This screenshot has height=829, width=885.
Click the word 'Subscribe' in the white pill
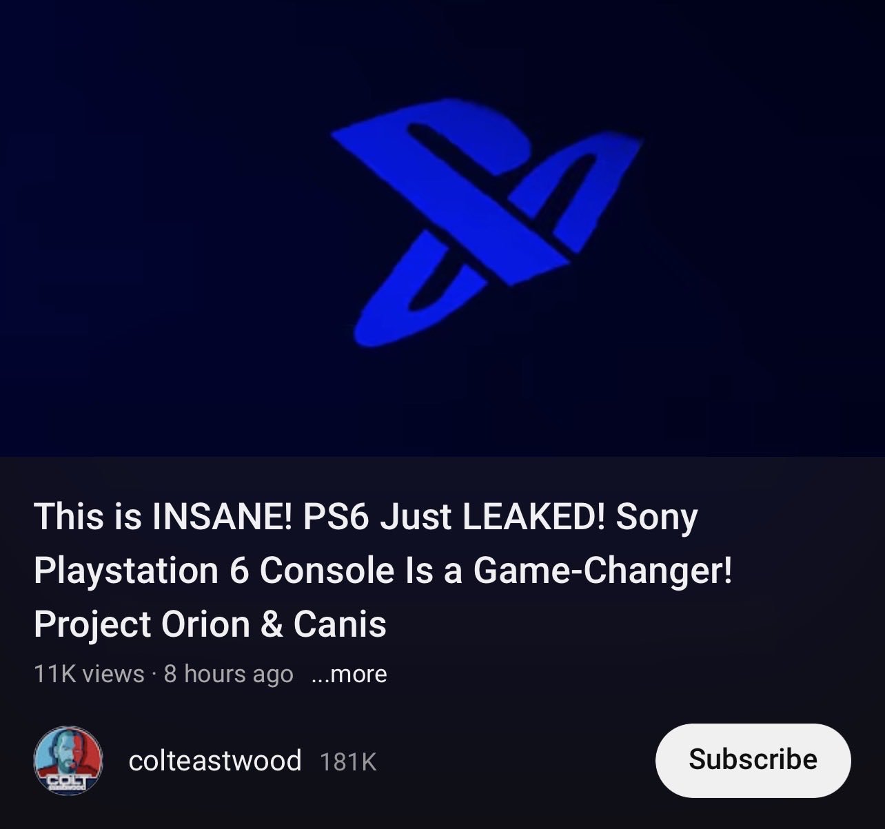(x=753, y=759)
